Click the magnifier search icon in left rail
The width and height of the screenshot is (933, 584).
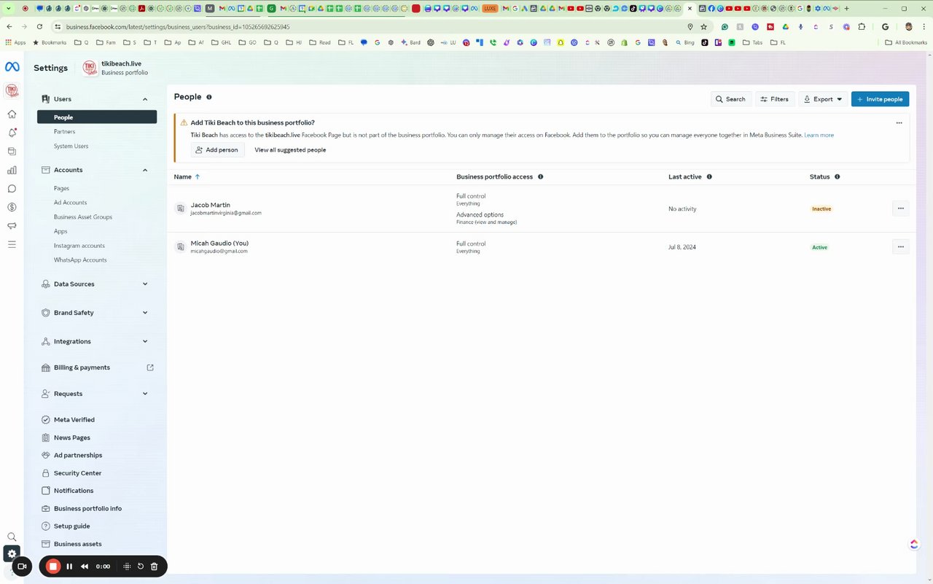coord(12,537)
